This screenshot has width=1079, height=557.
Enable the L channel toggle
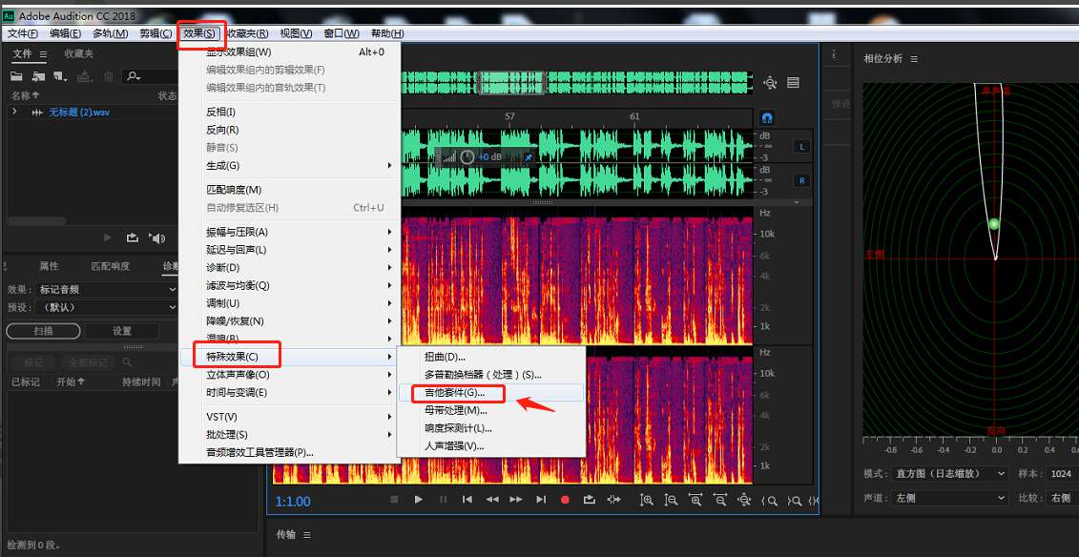(x=799, y=145)
